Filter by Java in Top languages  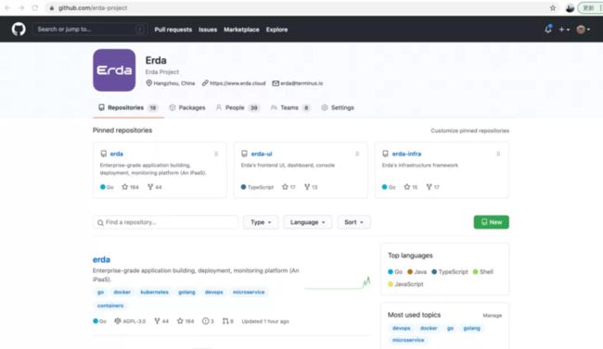[x=417, y=272]
